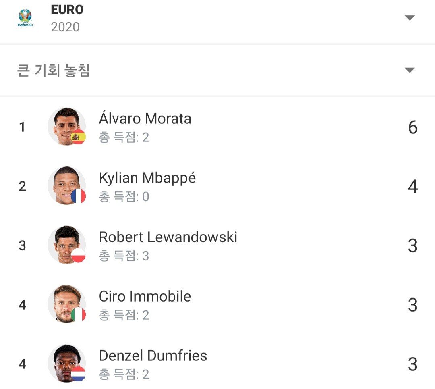This screenshot has width=435, height=389.
Task: Click the EURO 2020 tournament logo
Action: (x=25, y=18)
